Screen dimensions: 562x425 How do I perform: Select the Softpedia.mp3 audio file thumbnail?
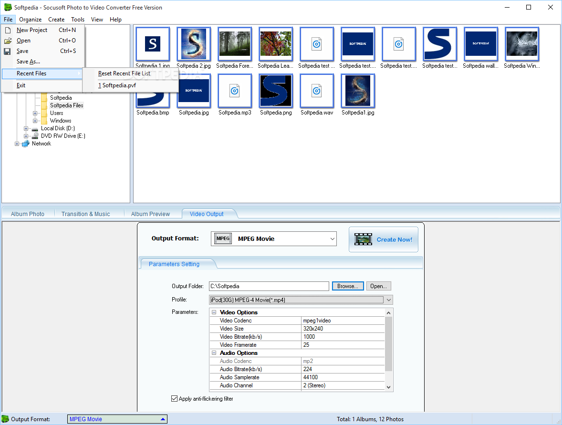(235, 91)
